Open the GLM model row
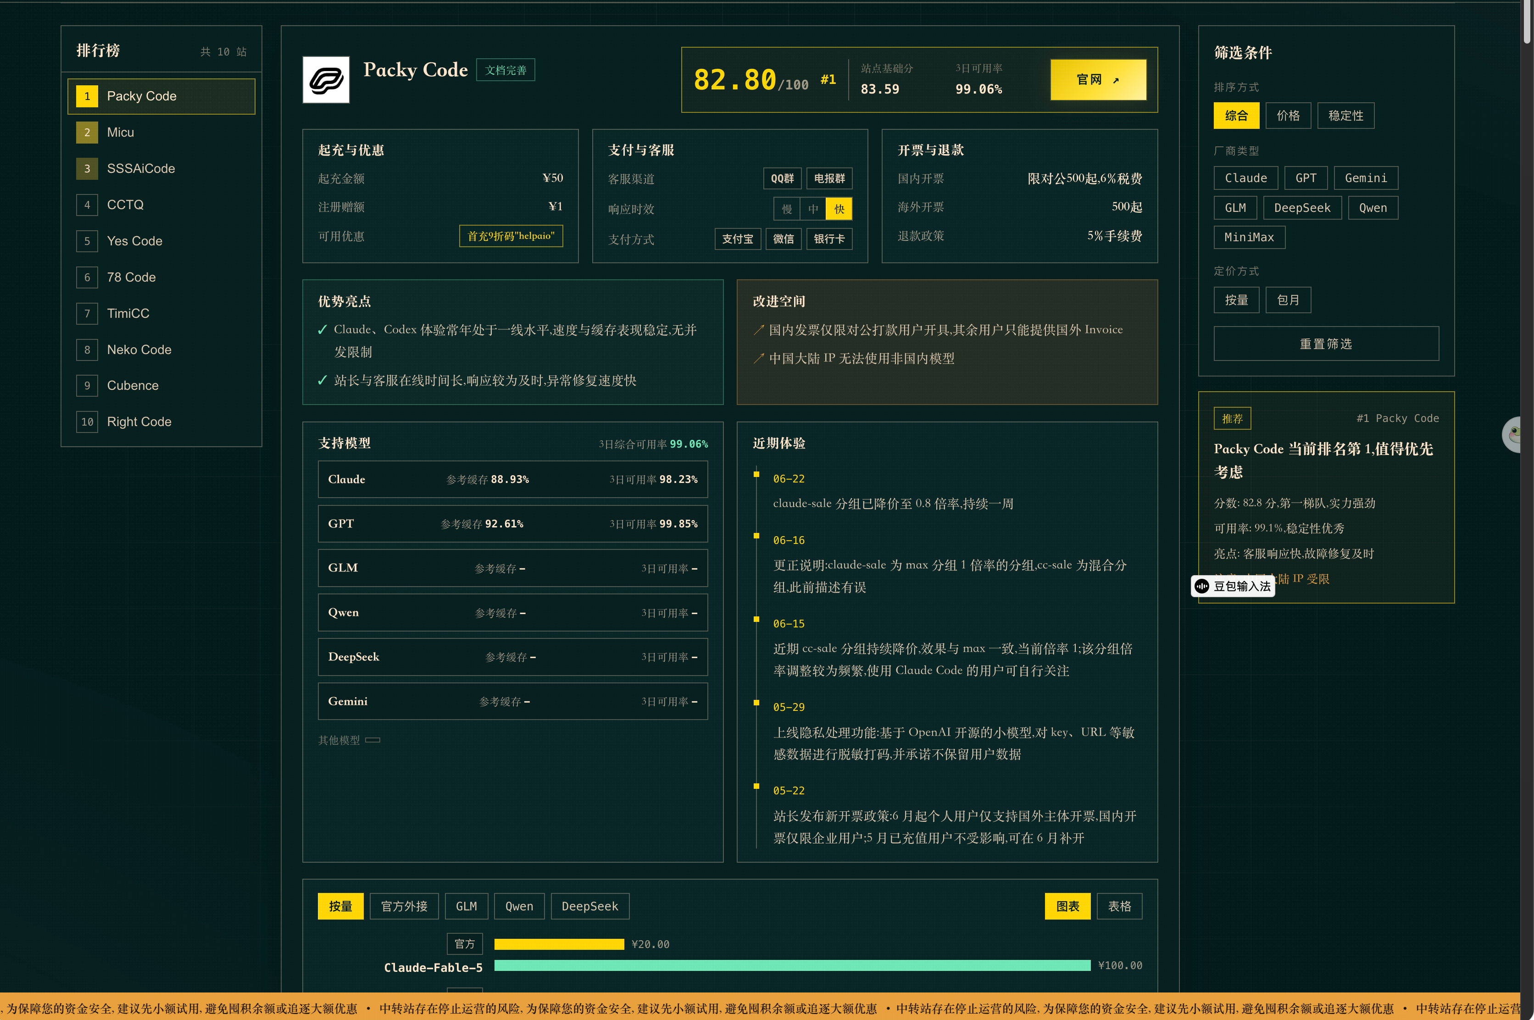The height and width of the screenshot is (1020, 1534). click(513, 568)
